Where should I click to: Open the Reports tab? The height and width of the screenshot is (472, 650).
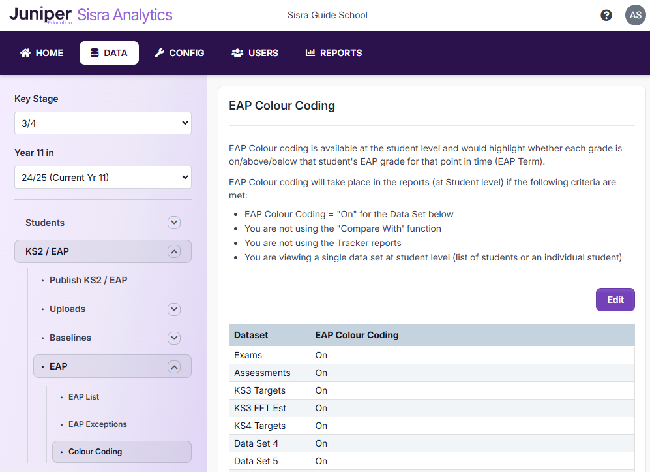point(334,53)
